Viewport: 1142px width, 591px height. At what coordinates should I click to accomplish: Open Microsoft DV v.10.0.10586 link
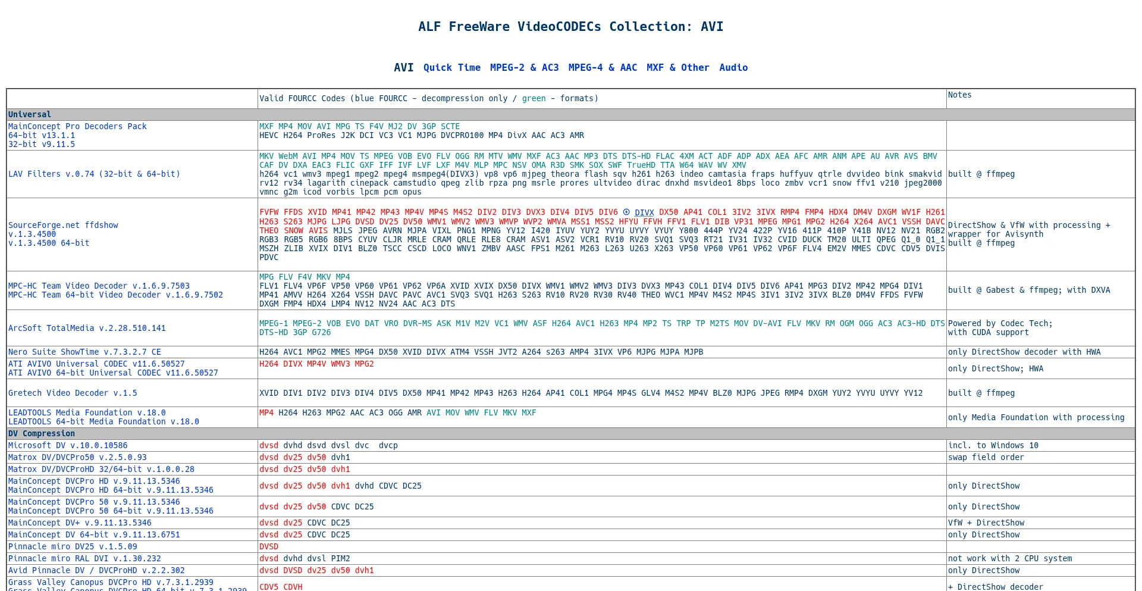[68, 445]
